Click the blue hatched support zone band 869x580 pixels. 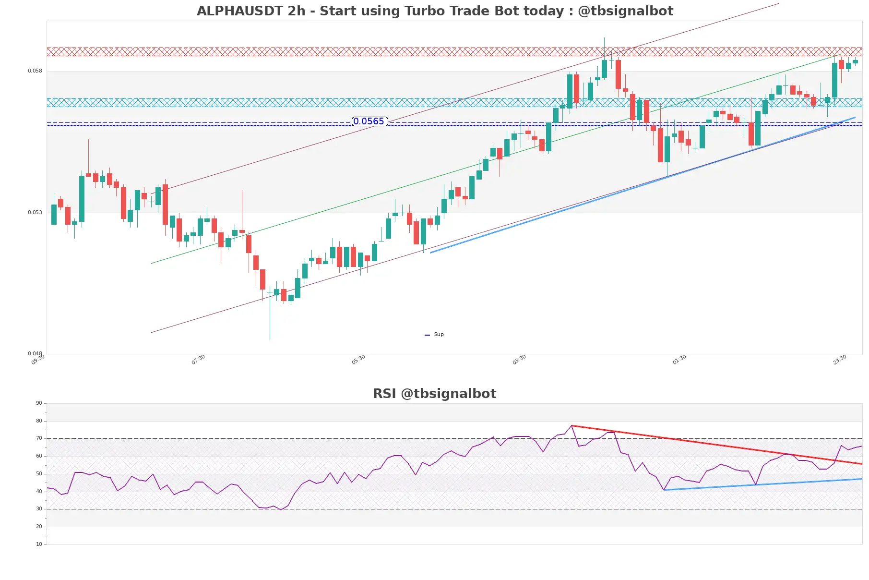454,103
